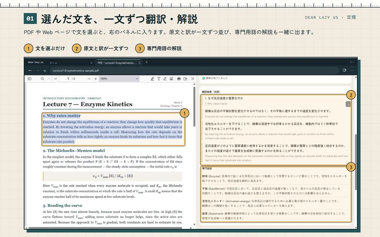This screenshot has width=380, height=237.
Task: Click the PDF viewer vertical scrollbar
Action: (194, 106)
